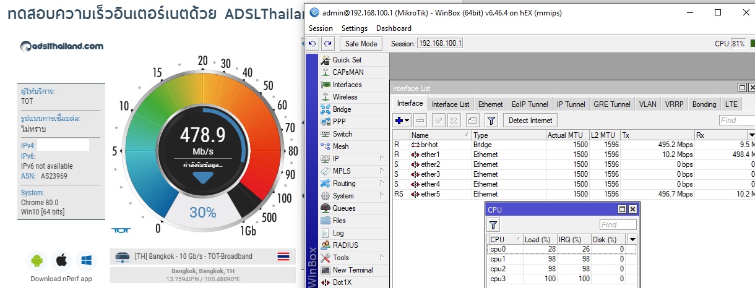Open PPP in the WinBox sidebar
Screen dimensions: 755x288
[339, 122]
